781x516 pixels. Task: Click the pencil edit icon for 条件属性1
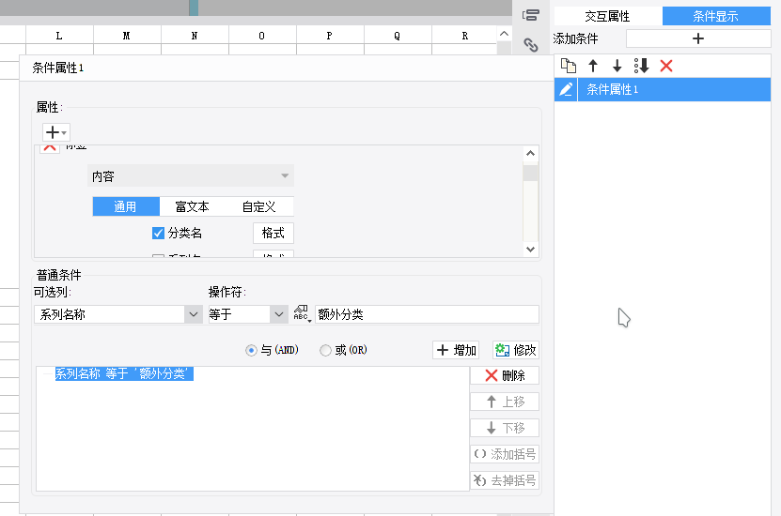tap(566, 90)
